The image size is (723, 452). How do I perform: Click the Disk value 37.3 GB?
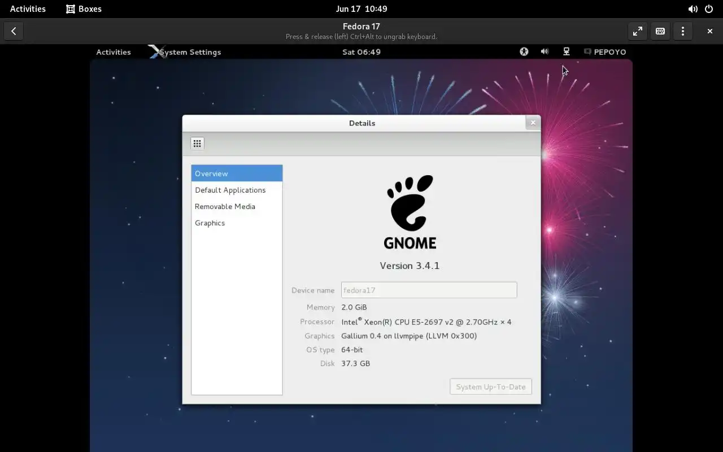[x=356, y=363]
